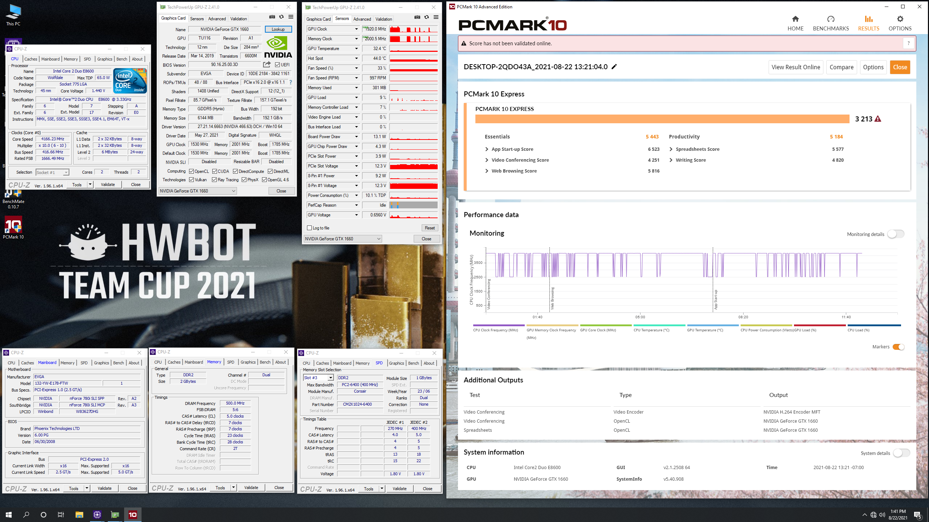Refresh GPU-Z Graphics Card window
This screenshot has height=522, width=929.
[x=281, y=17]
